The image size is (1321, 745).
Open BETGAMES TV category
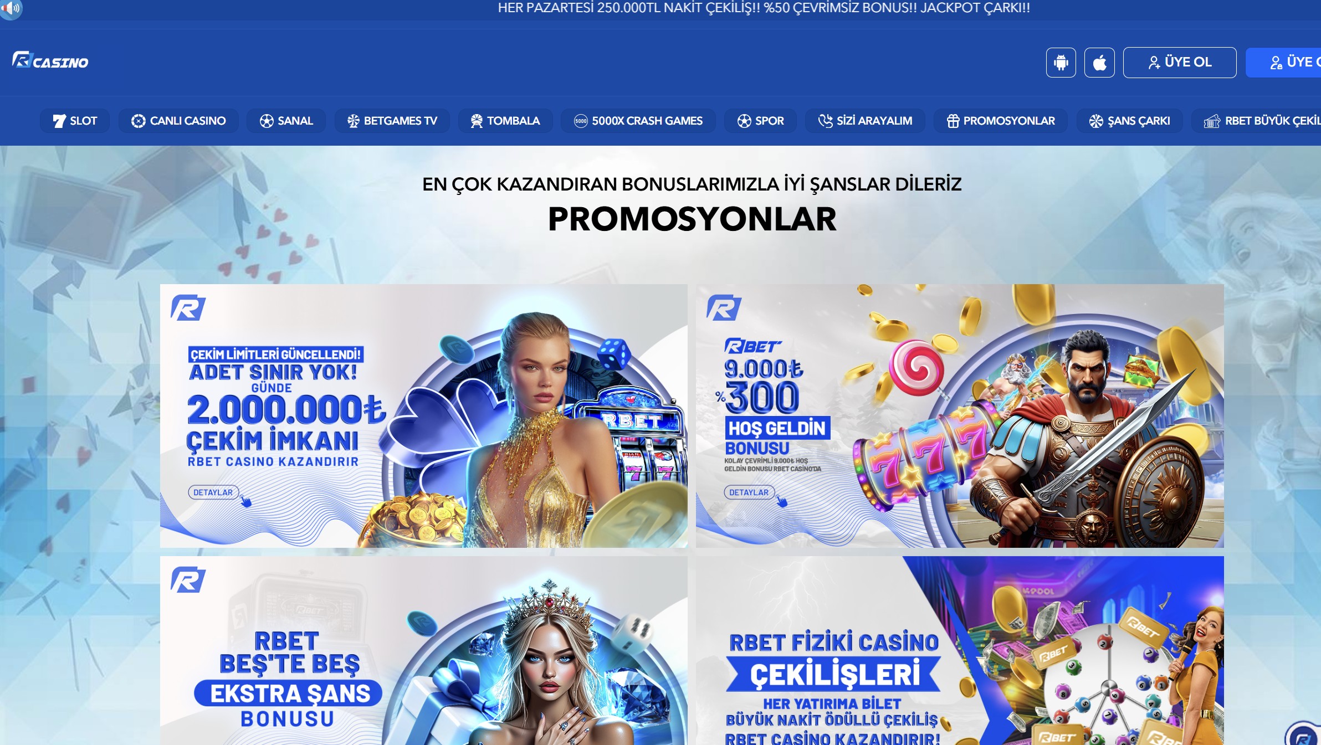pos(392,121)
